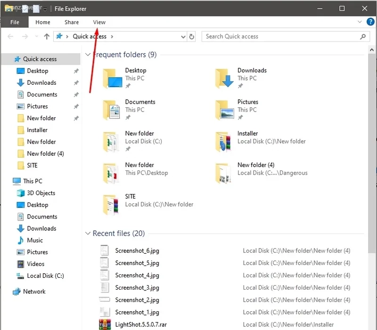Refresh the current folder view
Screen dimensions: 377x330
[191, 36]
